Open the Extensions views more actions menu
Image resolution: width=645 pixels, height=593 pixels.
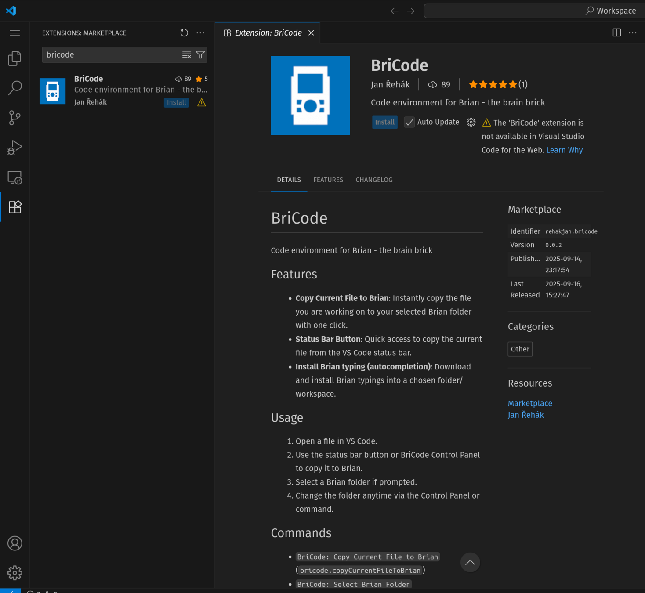(200, 33)
